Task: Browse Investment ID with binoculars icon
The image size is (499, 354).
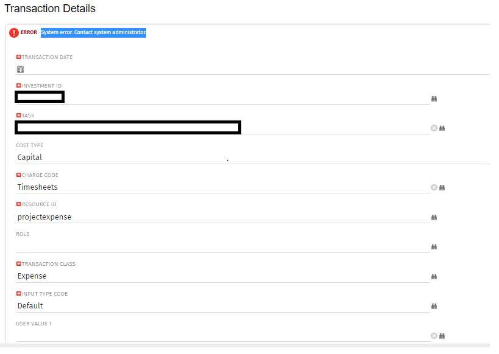Action: 434,99
